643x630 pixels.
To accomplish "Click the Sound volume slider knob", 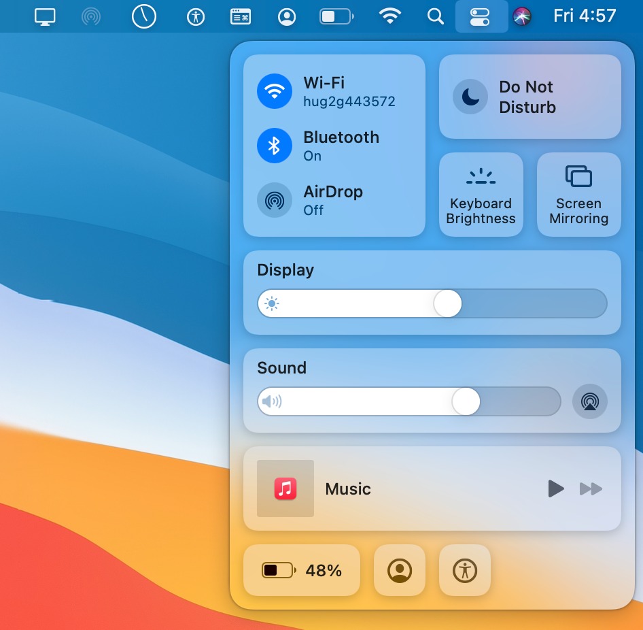I will pos(466,401).
